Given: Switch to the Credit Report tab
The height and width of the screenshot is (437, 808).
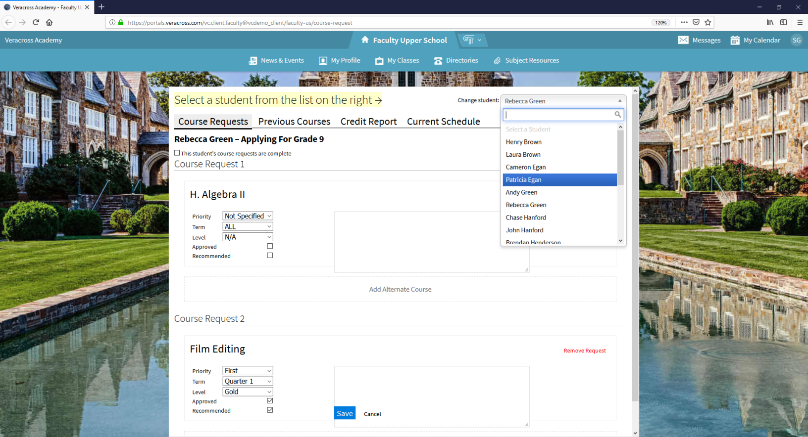Looking at the screenshot, I should click(x=368, y=122).
